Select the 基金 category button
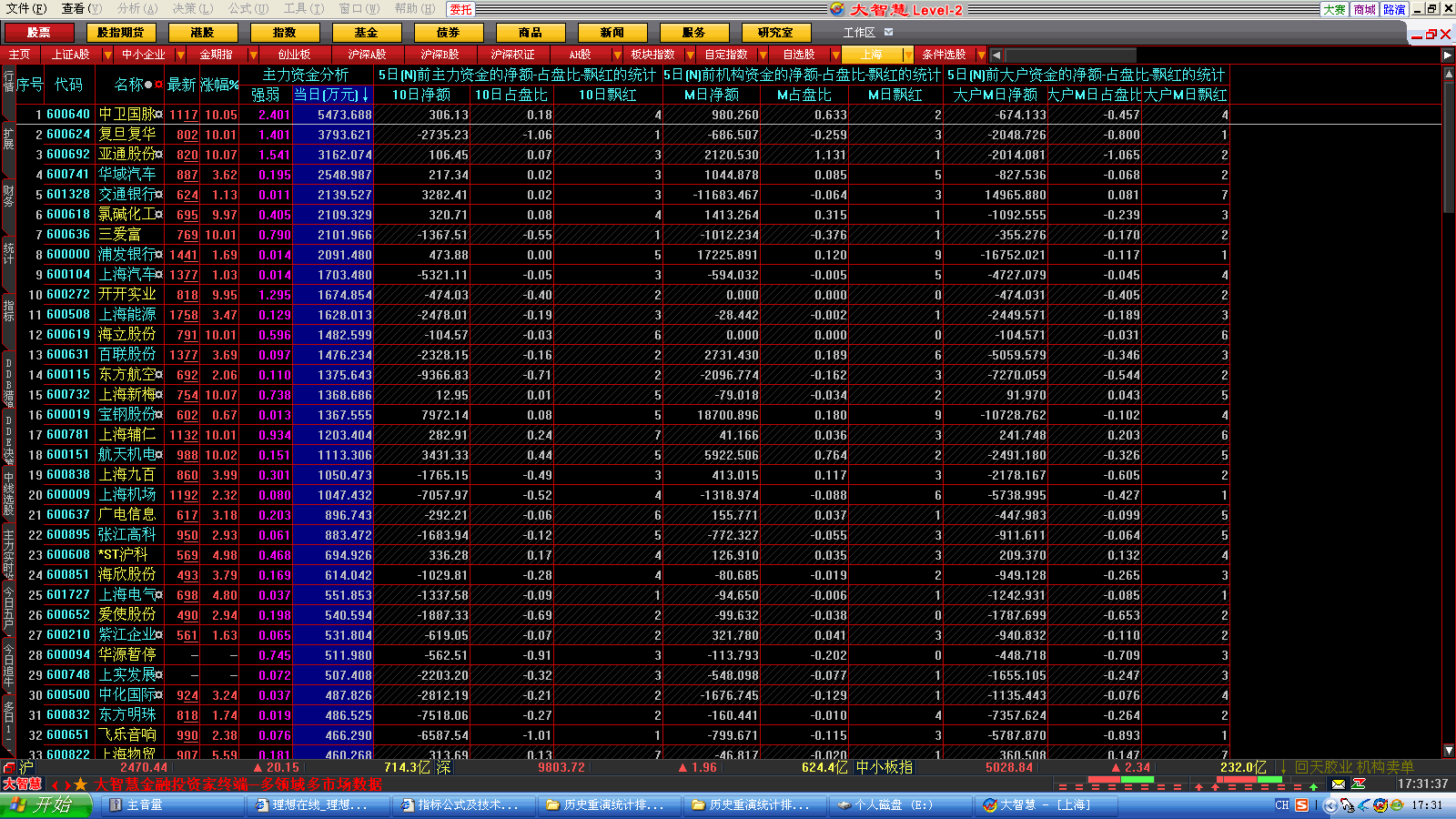Screen dimensions: 1456x819 tap(366, 33)
